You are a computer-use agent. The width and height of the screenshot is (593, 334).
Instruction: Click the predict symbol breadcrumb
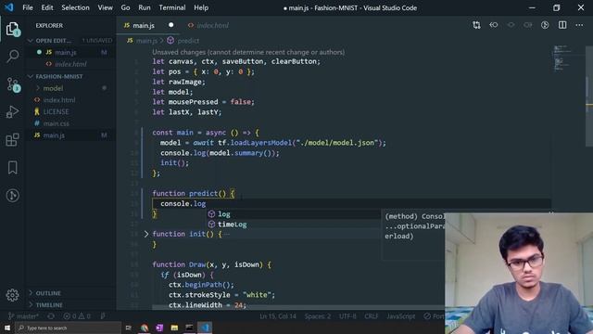(x=183, y=41)
